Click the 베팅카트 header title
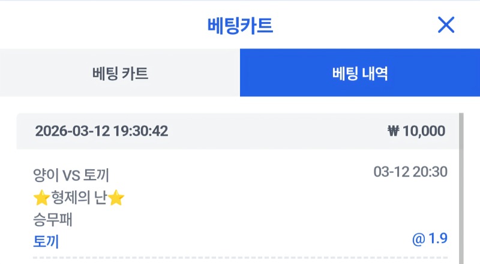This screenshot has width=480, height=264. point(240,25)
